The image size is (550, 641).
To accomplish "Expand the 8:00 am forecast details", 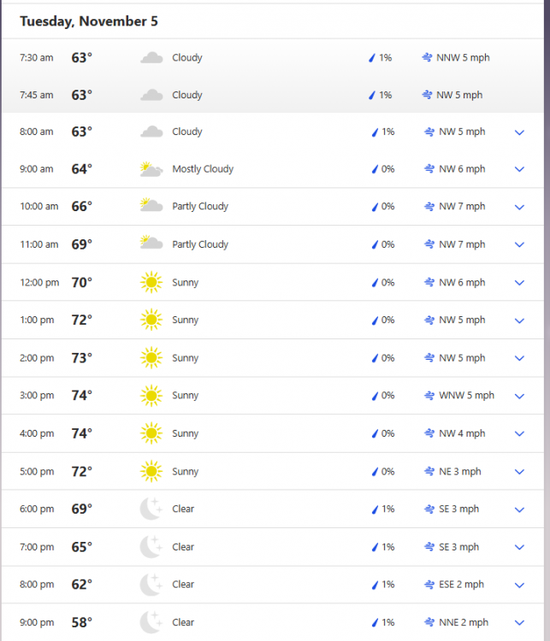I will (x=519, y=132).
